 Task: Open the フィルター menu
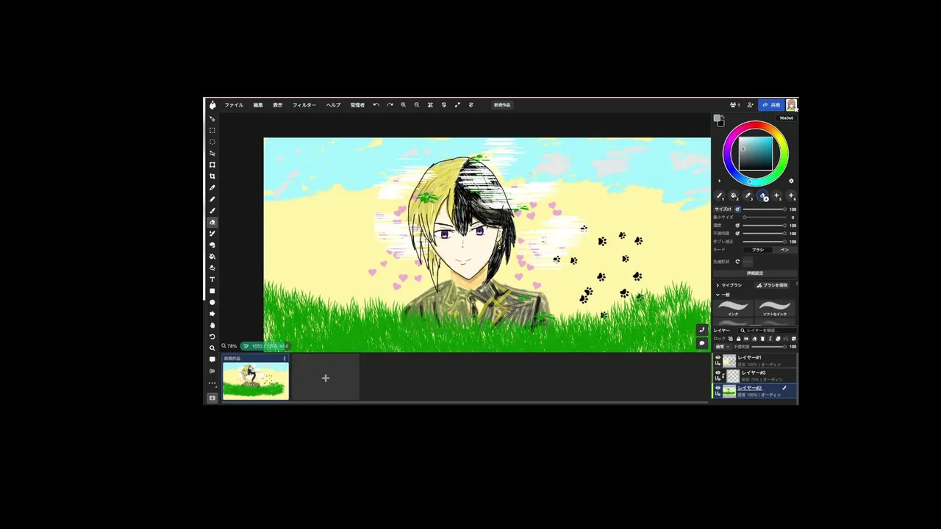tap(304, 104)
